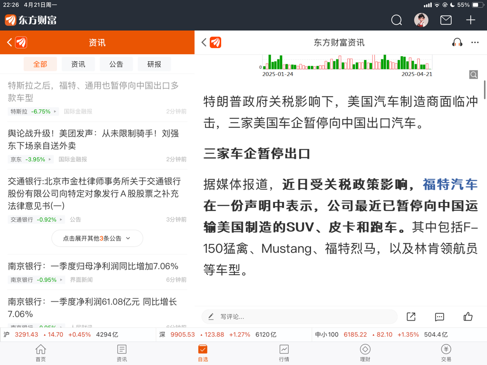Go back from the 东方财富资讯 article
Image resolution: width=487 pixels, height=365 pixels.
(x=204, y=42)
